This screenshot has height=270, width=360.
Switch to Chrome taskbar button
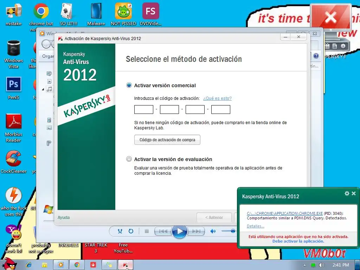tap(77, 265)
